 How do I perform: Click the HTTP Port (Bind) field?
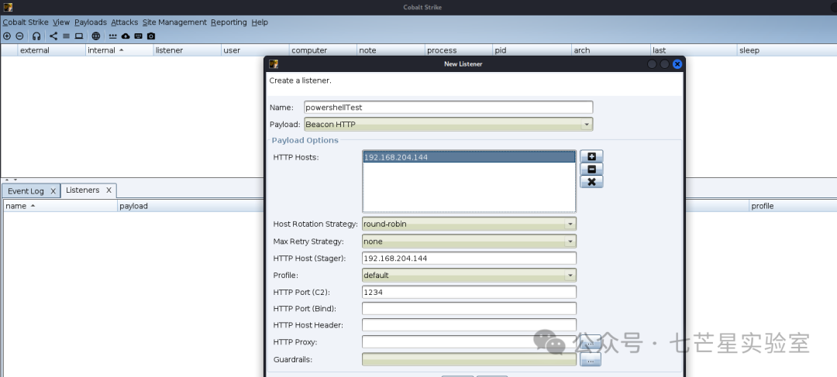tap(469, 309)
